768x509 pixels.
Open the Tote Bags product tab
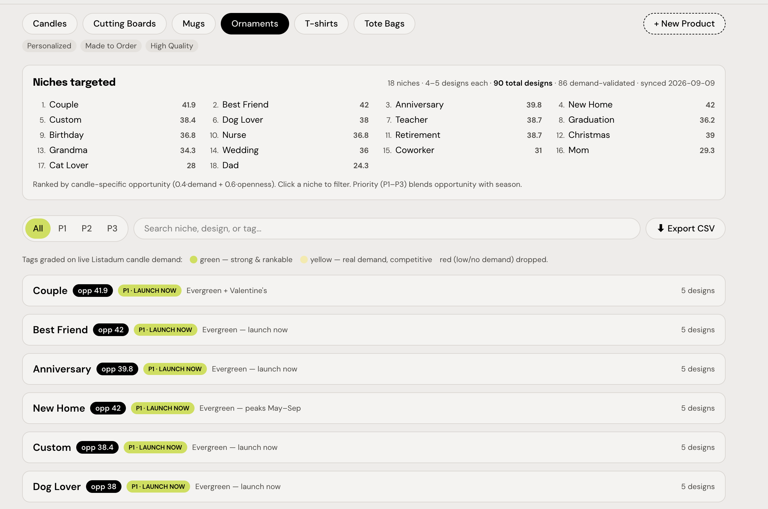(x=384, y=24)
